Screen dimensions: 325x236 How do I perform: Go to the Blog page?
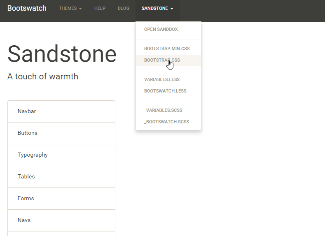tap(124, 8)
